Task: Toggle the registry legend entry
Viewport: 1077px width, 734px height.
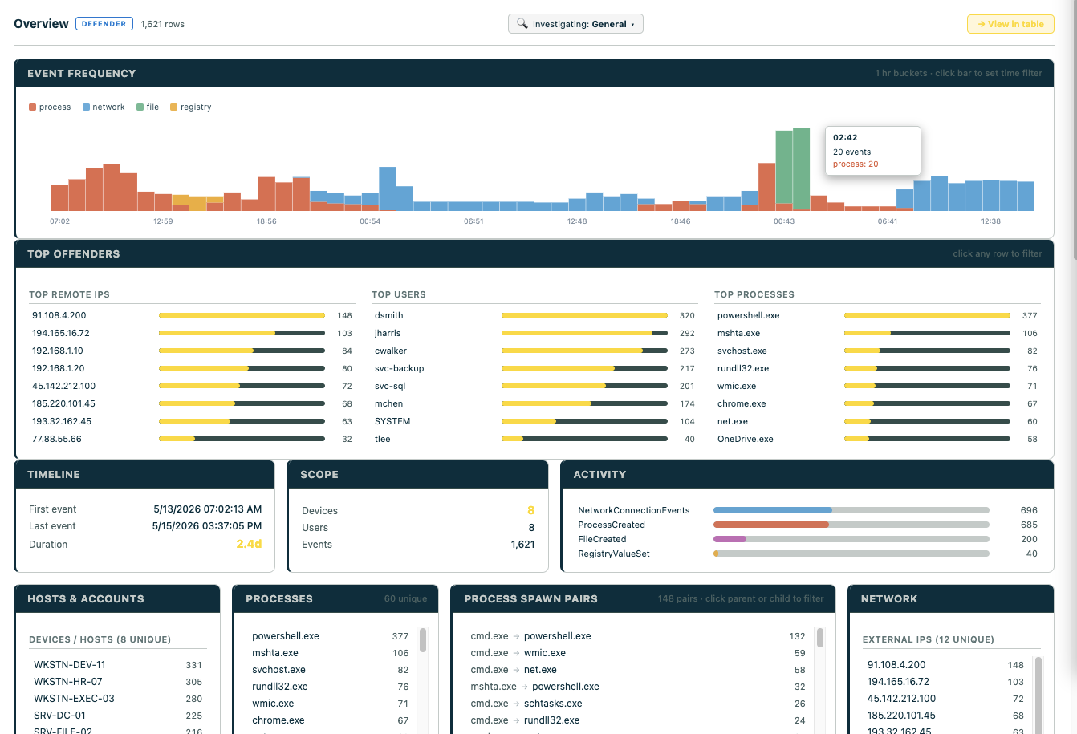Action: coord(190,107)
